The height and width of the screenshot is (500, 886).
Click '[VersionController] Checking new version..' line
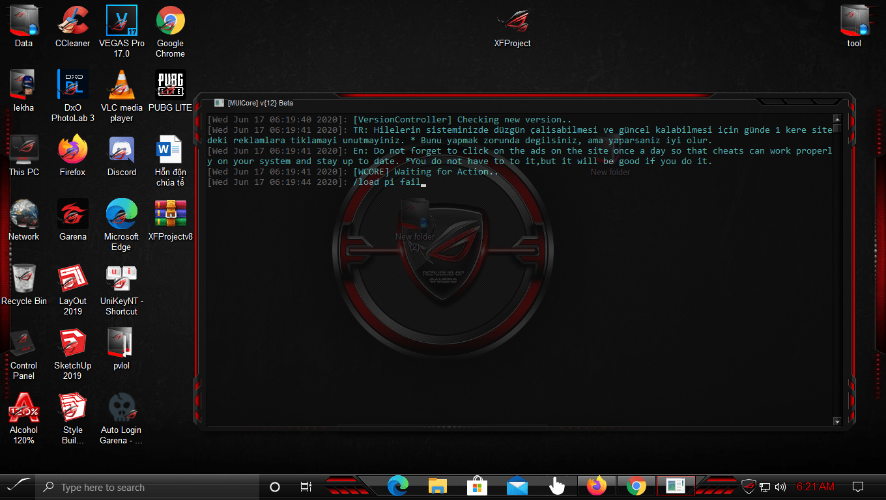[462, 119]
